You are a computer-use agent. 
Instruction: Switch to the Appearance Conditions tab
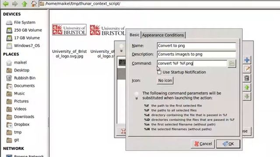(x=163, y=35)
